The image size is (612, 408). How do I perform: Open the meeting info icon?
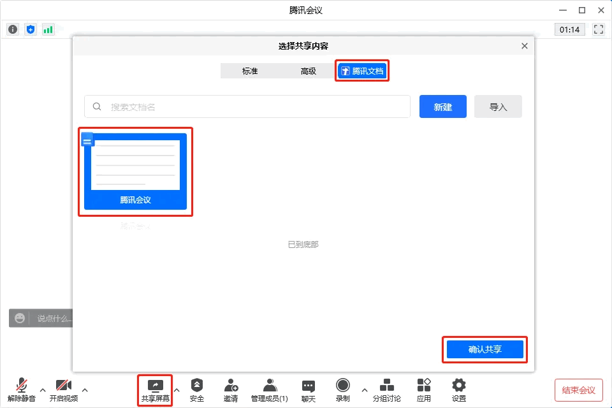[13, 29]
